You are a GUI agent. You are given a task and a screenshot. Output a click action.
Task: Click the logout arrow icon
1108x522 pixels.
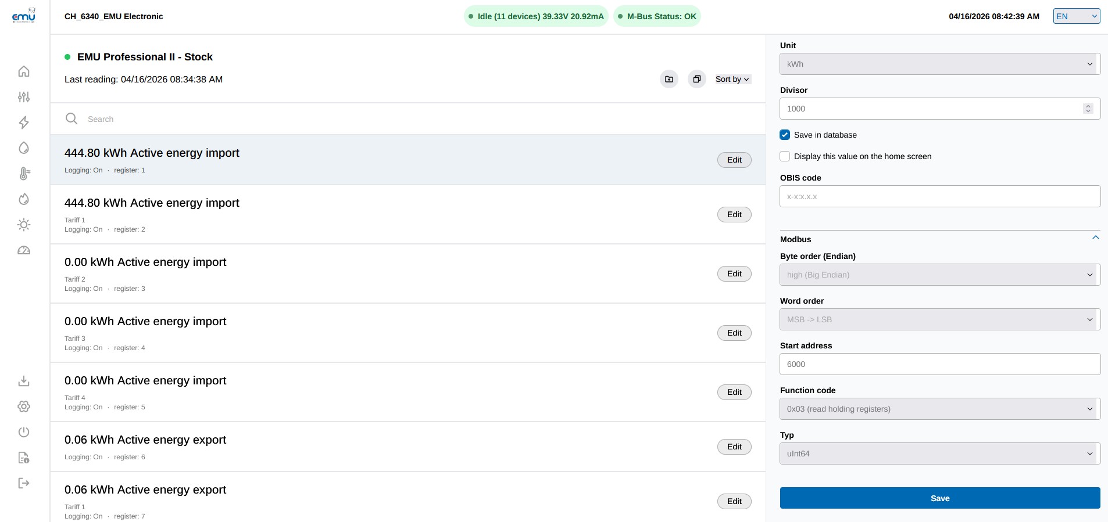click(x=24, y=483)
